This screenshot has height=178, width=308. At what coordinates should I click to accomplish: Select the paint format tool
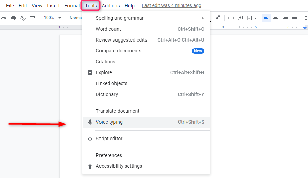(x=32, y=18)
